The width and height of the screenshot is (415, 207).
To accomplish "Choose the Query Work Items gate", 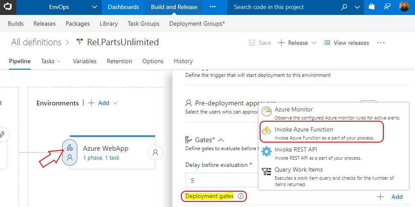I will tap(334, 176).
